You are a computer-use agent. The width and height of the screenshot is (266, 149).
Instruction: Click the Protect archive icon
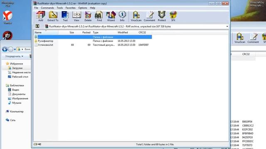click(x=162, y=16)
